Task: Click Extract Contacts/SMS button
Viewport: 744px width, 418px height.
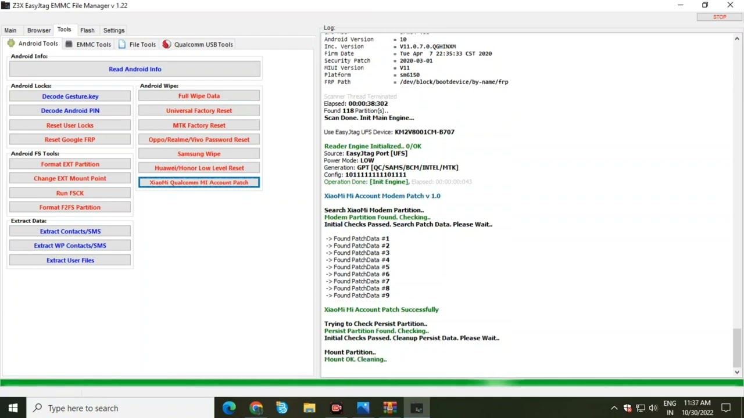Action: (70, 231)
